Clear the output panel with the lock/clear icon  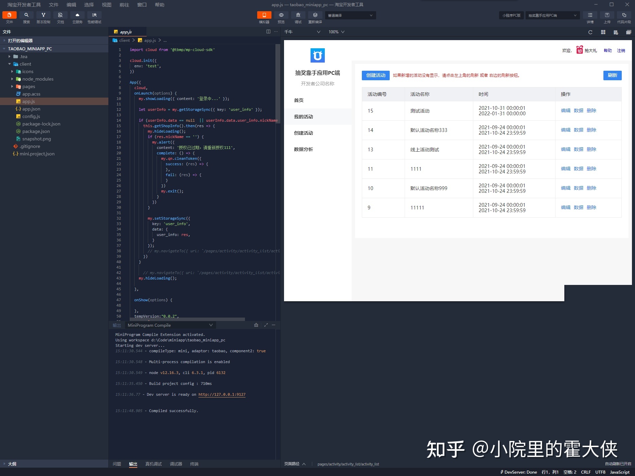pos(256,325)
